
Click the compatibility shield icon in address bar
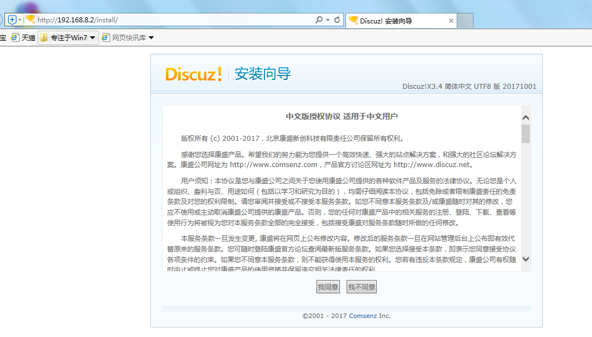(x=12, y=20)
